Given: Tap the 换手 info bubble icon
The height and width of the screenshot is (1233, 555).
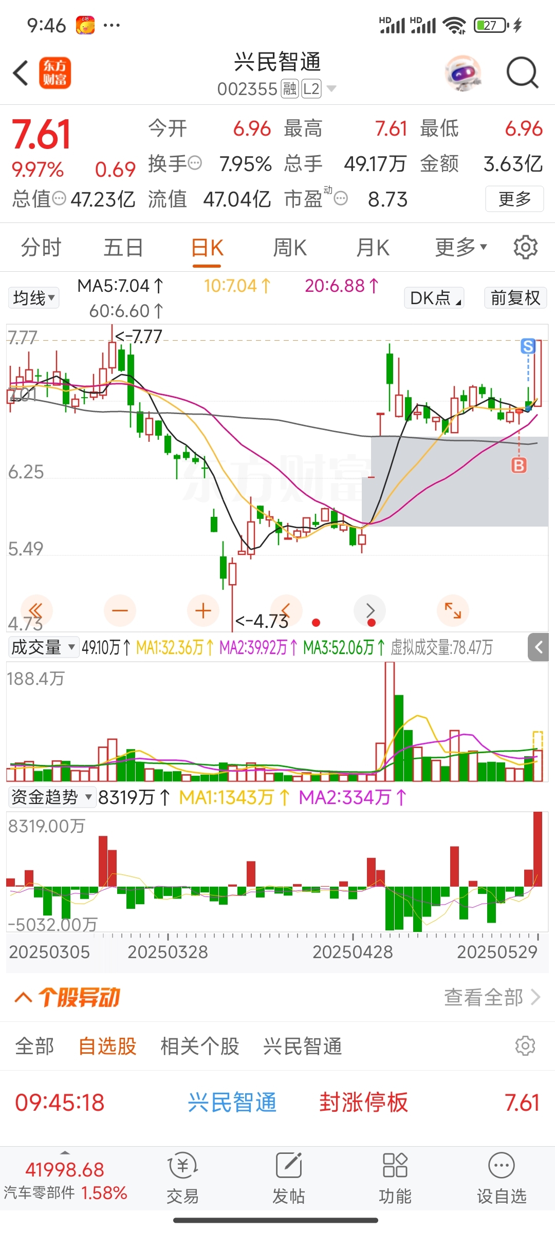Looking at the screenshot, I should point(195,163).
